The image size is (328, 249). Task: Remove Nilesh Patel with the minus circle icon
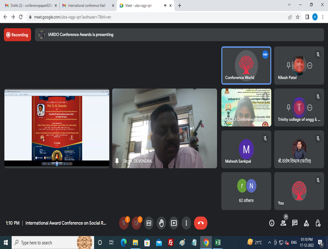pyautogui.click(x=310, y=65)
